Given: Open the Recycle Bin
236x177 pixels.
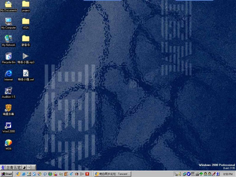Looking at the screenshot, I should [x=8, y=57].
